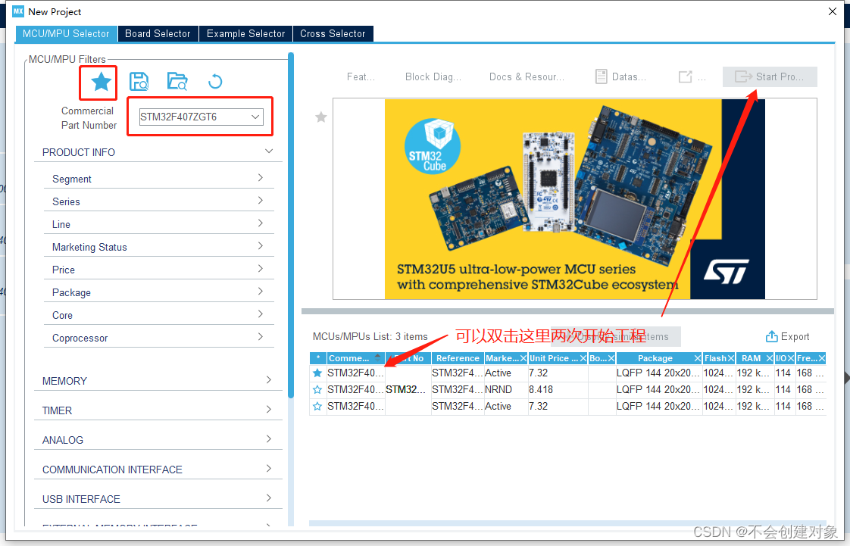
Task: Open the Docs & Resources tab
Action: point(527,77)
